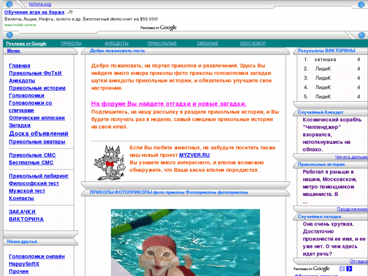This screenshot has height=276, width=368.
Task: Go to Главная in the sidebar menu
Action: 19,66
